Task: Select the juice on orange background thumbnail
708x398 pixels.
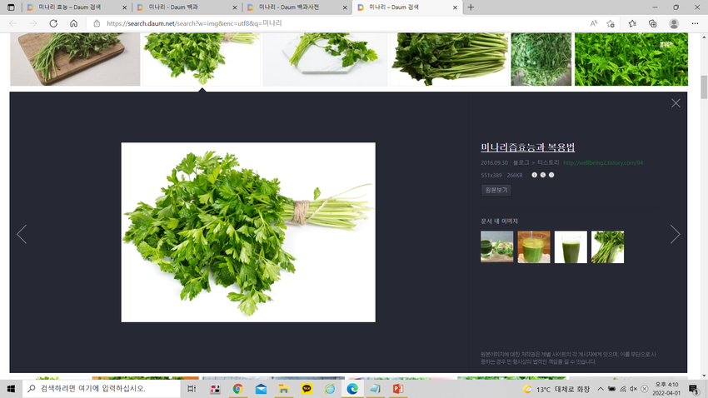Action: (x=534, y=246)
